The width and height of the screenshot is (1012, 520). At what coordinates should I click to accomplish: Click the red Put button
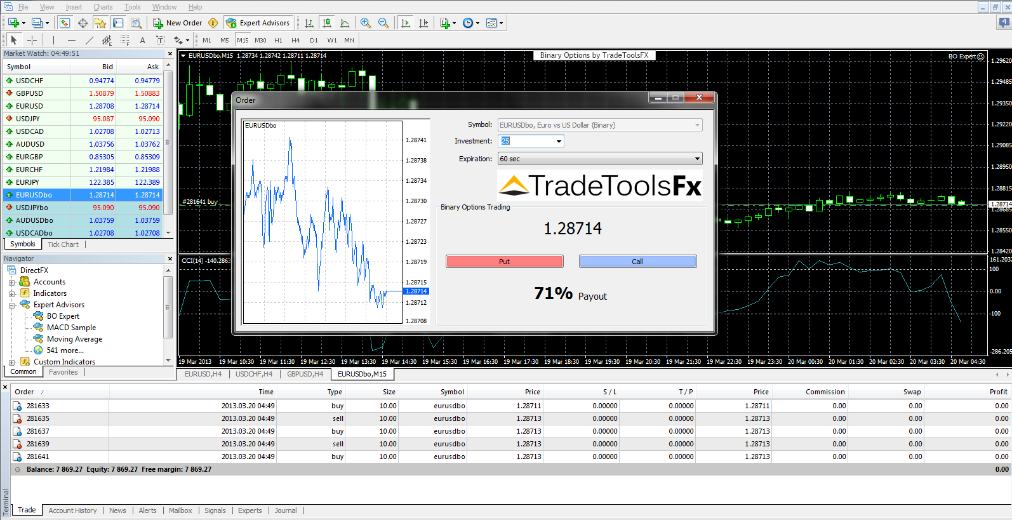coord(504,262)
